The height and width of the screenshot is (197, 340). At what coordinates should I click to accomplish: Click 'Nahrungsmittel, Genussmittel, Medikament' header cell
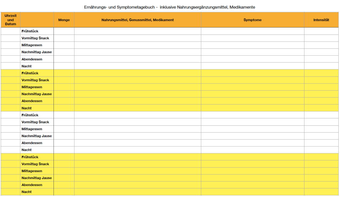pos(137,20)
